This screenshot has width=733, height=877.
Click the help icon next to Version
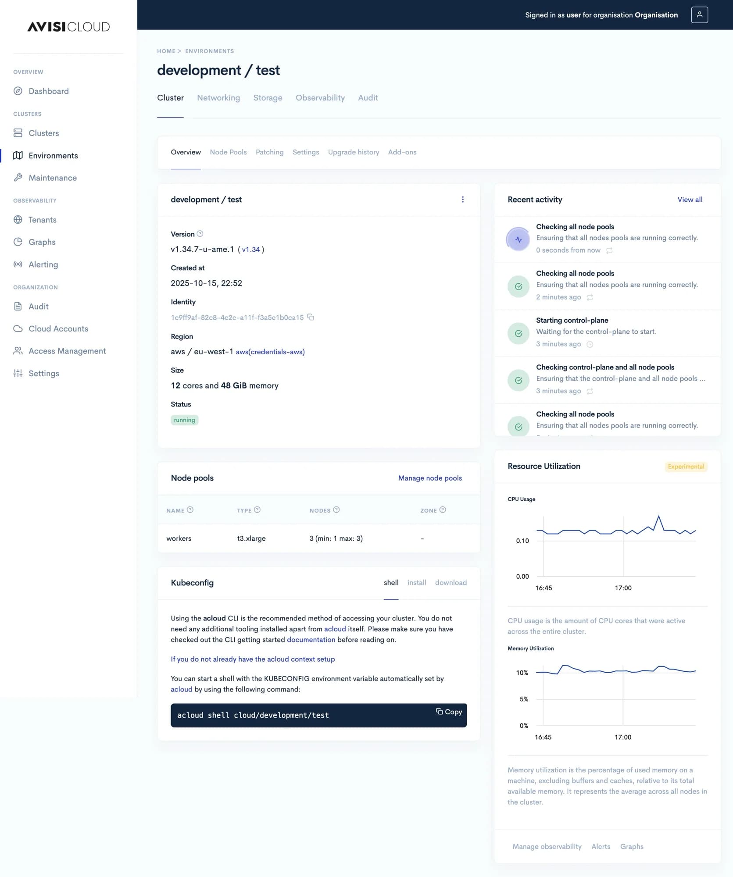point(200,234)
